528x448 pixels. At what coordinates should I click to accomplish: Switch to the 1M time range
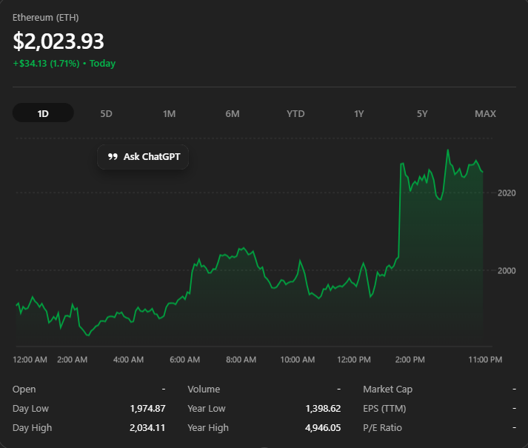coord(169,114)
